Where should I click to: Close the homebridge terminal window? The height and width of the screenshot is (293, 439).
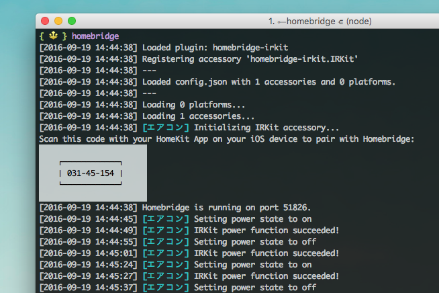45,21
